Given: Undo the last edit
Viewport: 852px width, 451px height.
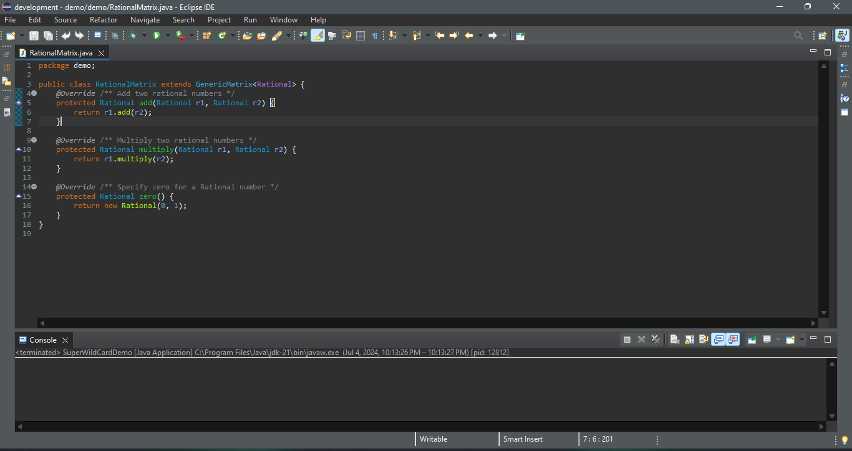Looking at the screenshot, I should click(65, 36).
